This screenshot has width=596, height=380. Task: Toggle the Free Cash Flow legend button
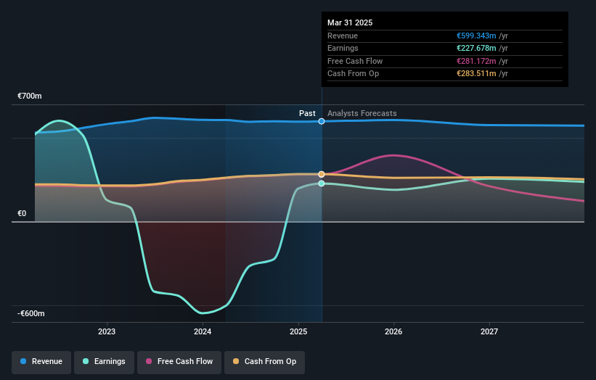coord(179,362)
